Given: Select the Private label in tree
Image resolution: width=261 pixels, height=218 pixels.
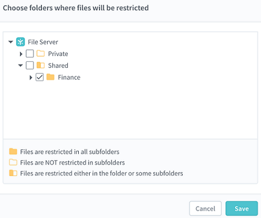Looking at the screenshot, I should (58, 54).
